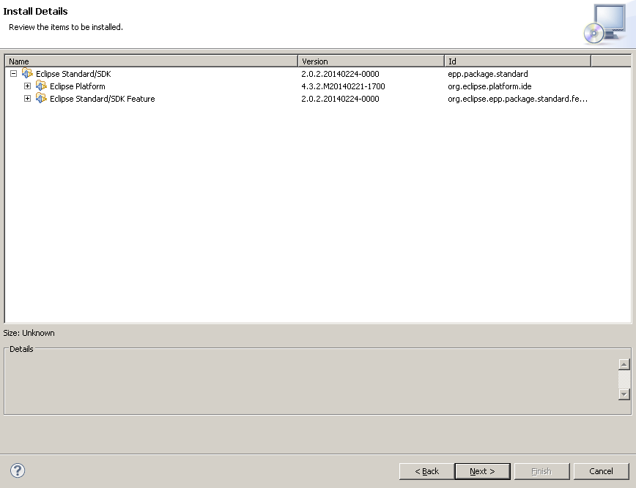
Task: Go back with the Back button
Action: coord(426,471)
